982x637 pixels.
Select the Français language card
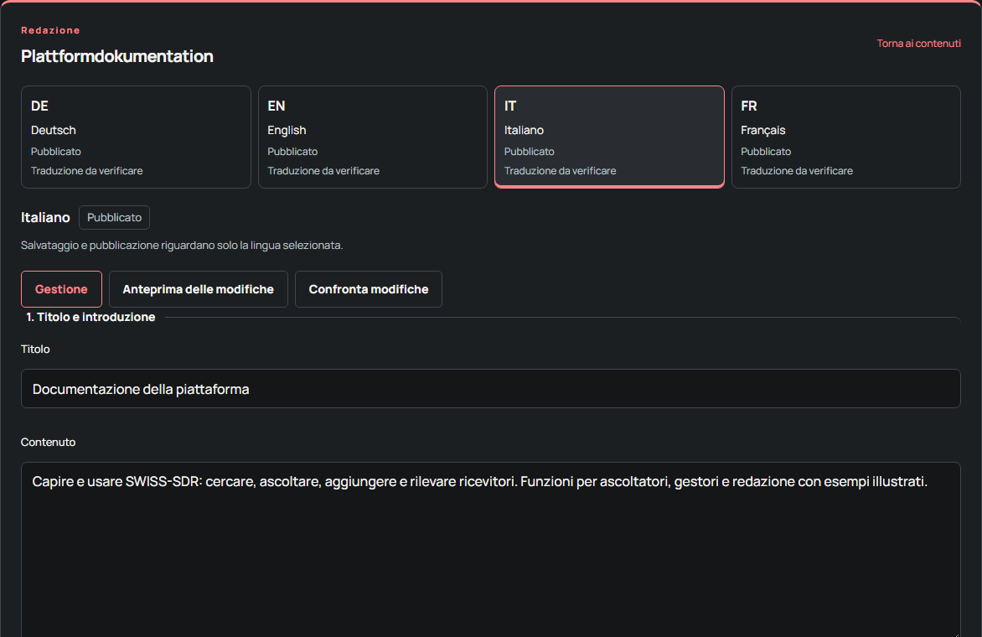click(846, 137)
